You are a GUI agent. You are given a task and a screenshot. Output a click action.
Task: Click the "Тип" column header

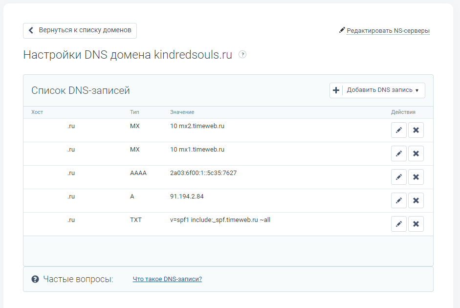point(134,112)
